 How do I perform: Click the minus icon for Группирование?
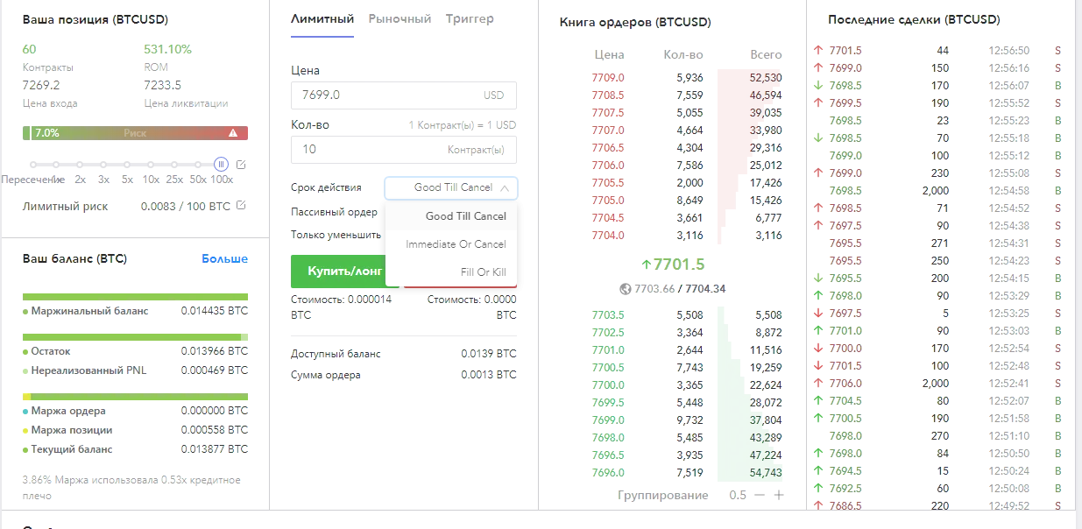click(x=760, y=495)
